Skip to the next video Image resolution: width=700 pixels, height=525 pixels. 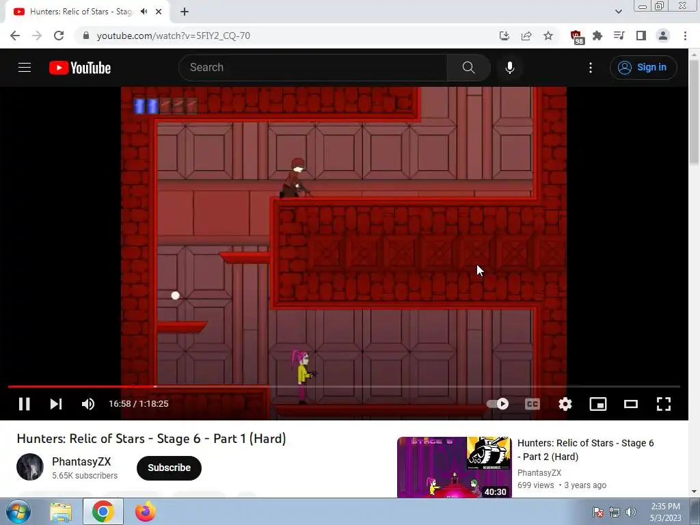pyautogui.click(x=56, y=404)
